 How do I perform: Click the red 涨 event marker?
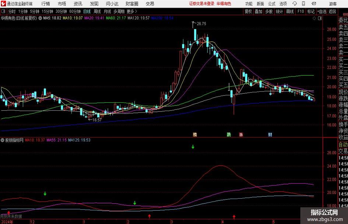tap(241, 134)
